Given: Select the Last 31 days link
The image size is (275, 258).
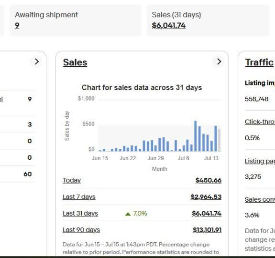Looking at the screenshot, I should click(x=80, y=213).
